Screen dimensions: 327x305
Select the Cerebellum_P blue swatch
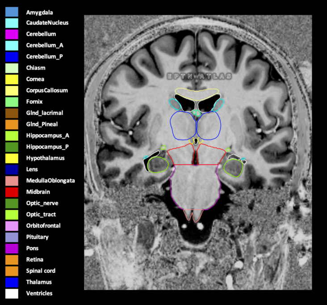(x=12, y=57)
